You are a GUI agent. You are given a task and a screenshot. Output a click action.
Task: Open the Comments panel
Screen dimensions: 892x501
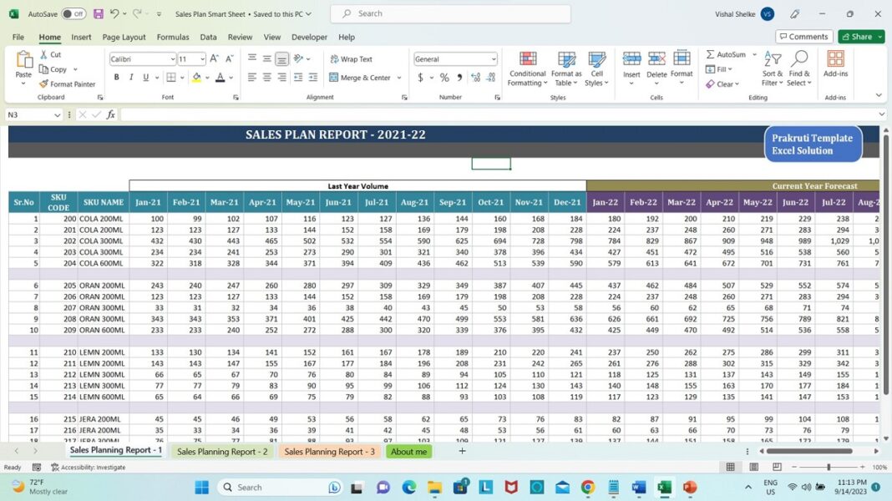(x=803, y=36)
